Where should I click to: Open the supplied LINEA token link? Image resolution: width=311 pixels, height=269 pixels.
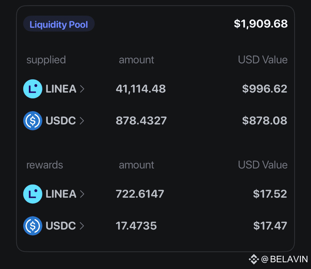pyautogui.click(x=61, y=89)
